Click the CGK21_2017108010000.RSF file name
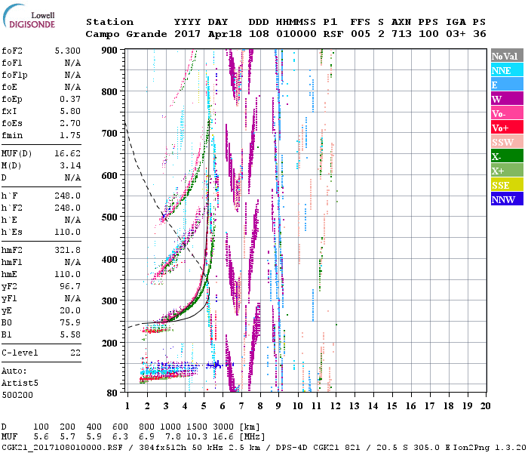The image size is (528, 453). point(62,447)
